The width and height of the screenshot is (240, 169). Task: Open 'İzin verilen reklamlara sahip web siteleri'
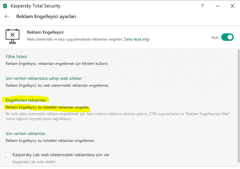click(44, 78)
